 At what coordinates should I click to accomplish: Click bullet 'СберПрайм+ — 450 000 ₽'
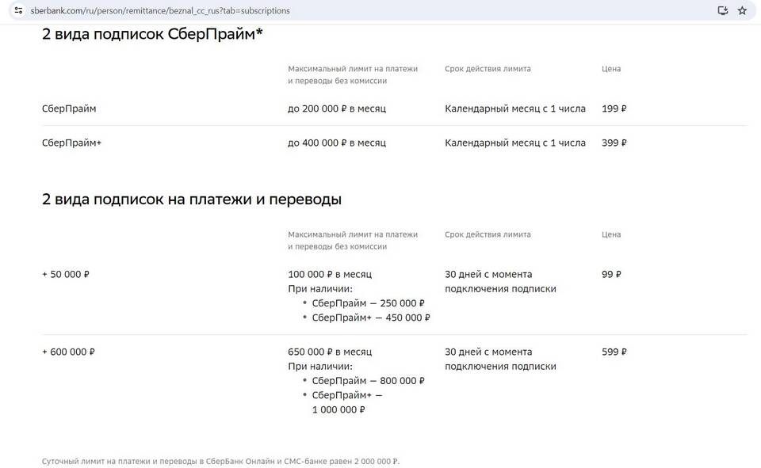pos(371,318)
